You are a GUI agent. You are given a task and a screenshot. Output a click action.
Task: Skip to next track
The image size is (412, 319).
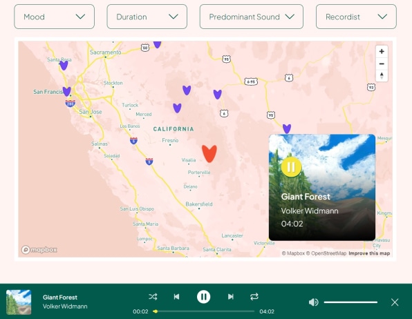[230, 297]
